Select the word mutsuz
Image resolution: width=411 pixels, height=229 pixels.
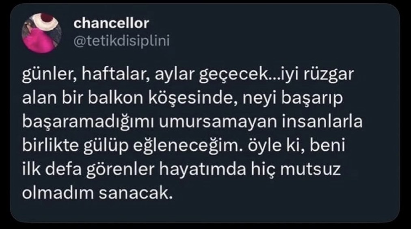[x=310, y=170]
